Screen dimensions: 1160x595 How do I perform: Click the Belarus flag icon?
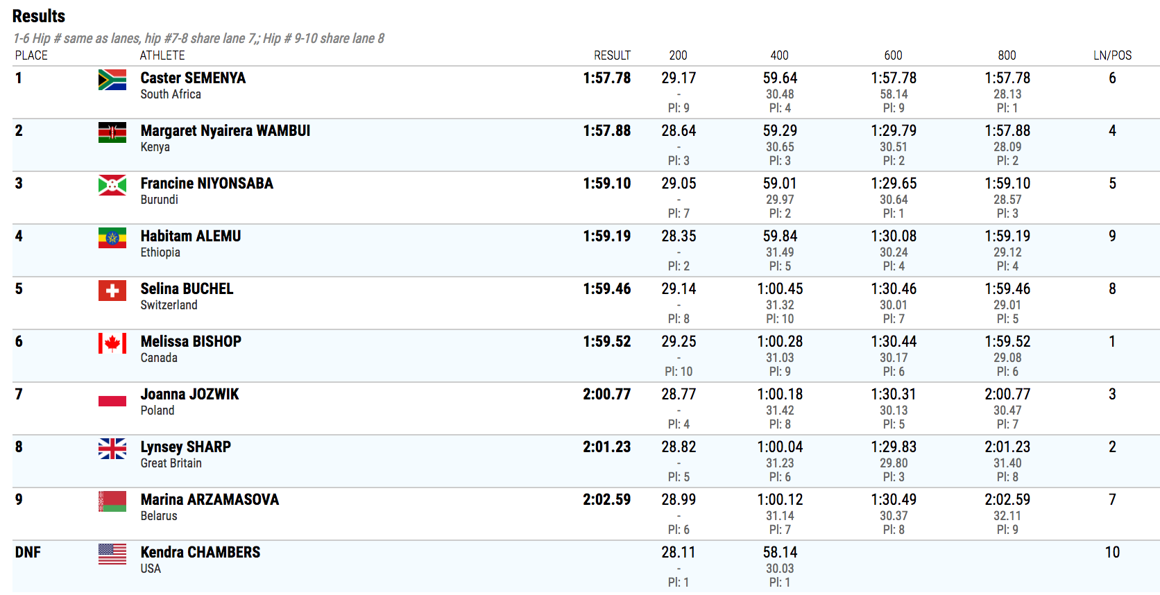pyautogui.click(x=112, y=501)
